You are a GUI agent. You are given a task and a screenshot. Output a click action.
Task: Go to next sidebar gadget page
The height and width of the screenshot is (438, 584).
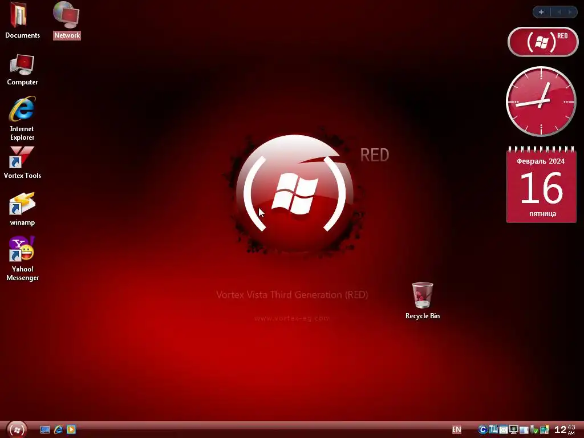coord(570,12)
